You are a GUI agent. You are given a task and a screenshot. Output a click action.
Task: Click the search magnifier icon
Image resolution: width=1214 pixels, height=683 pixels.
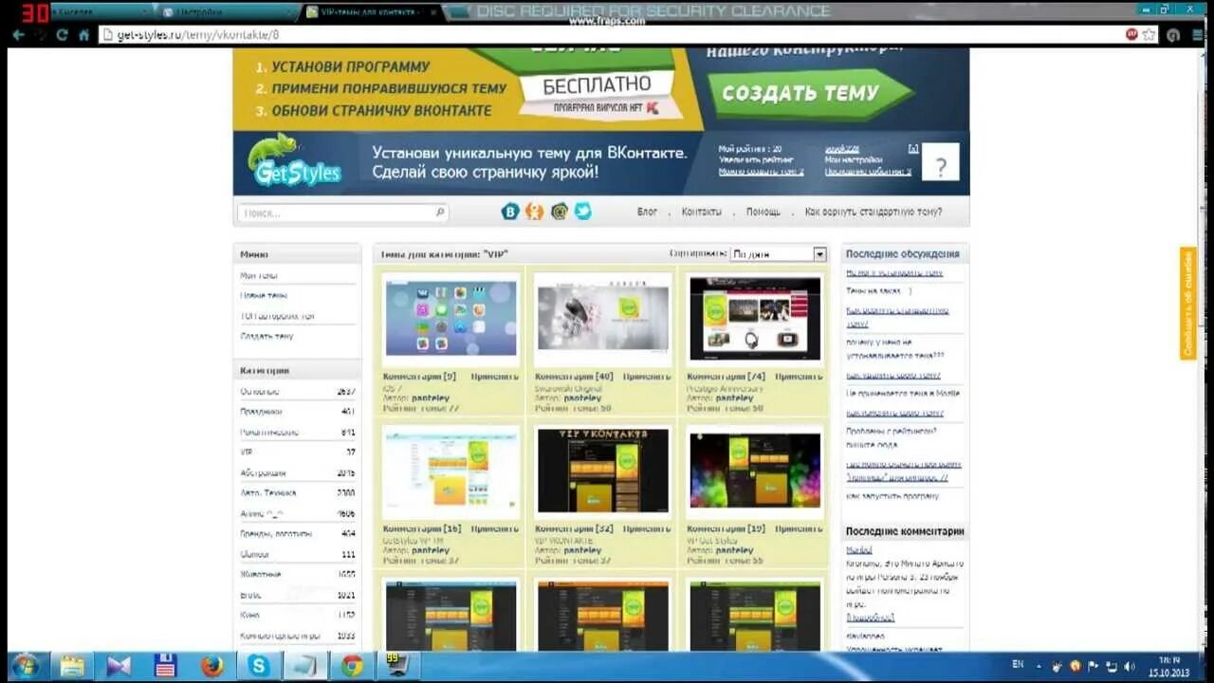440,212
